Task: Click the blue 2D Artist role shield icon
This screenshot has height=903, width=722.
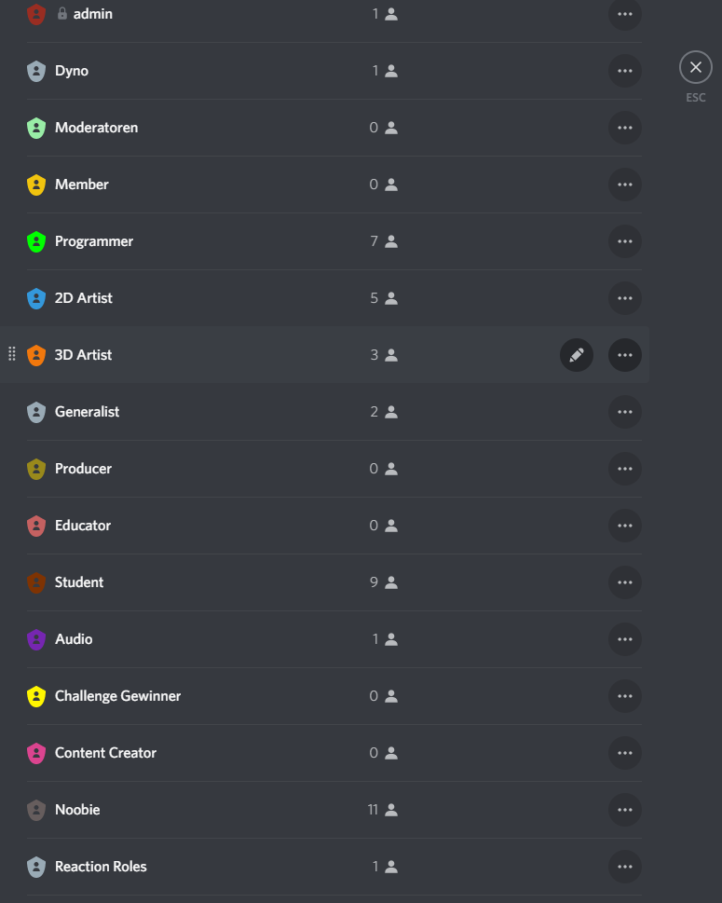Action: (35, 298)
